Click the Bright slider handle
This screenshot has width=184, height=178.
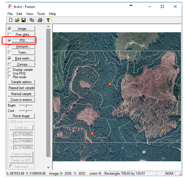[26, 106]
